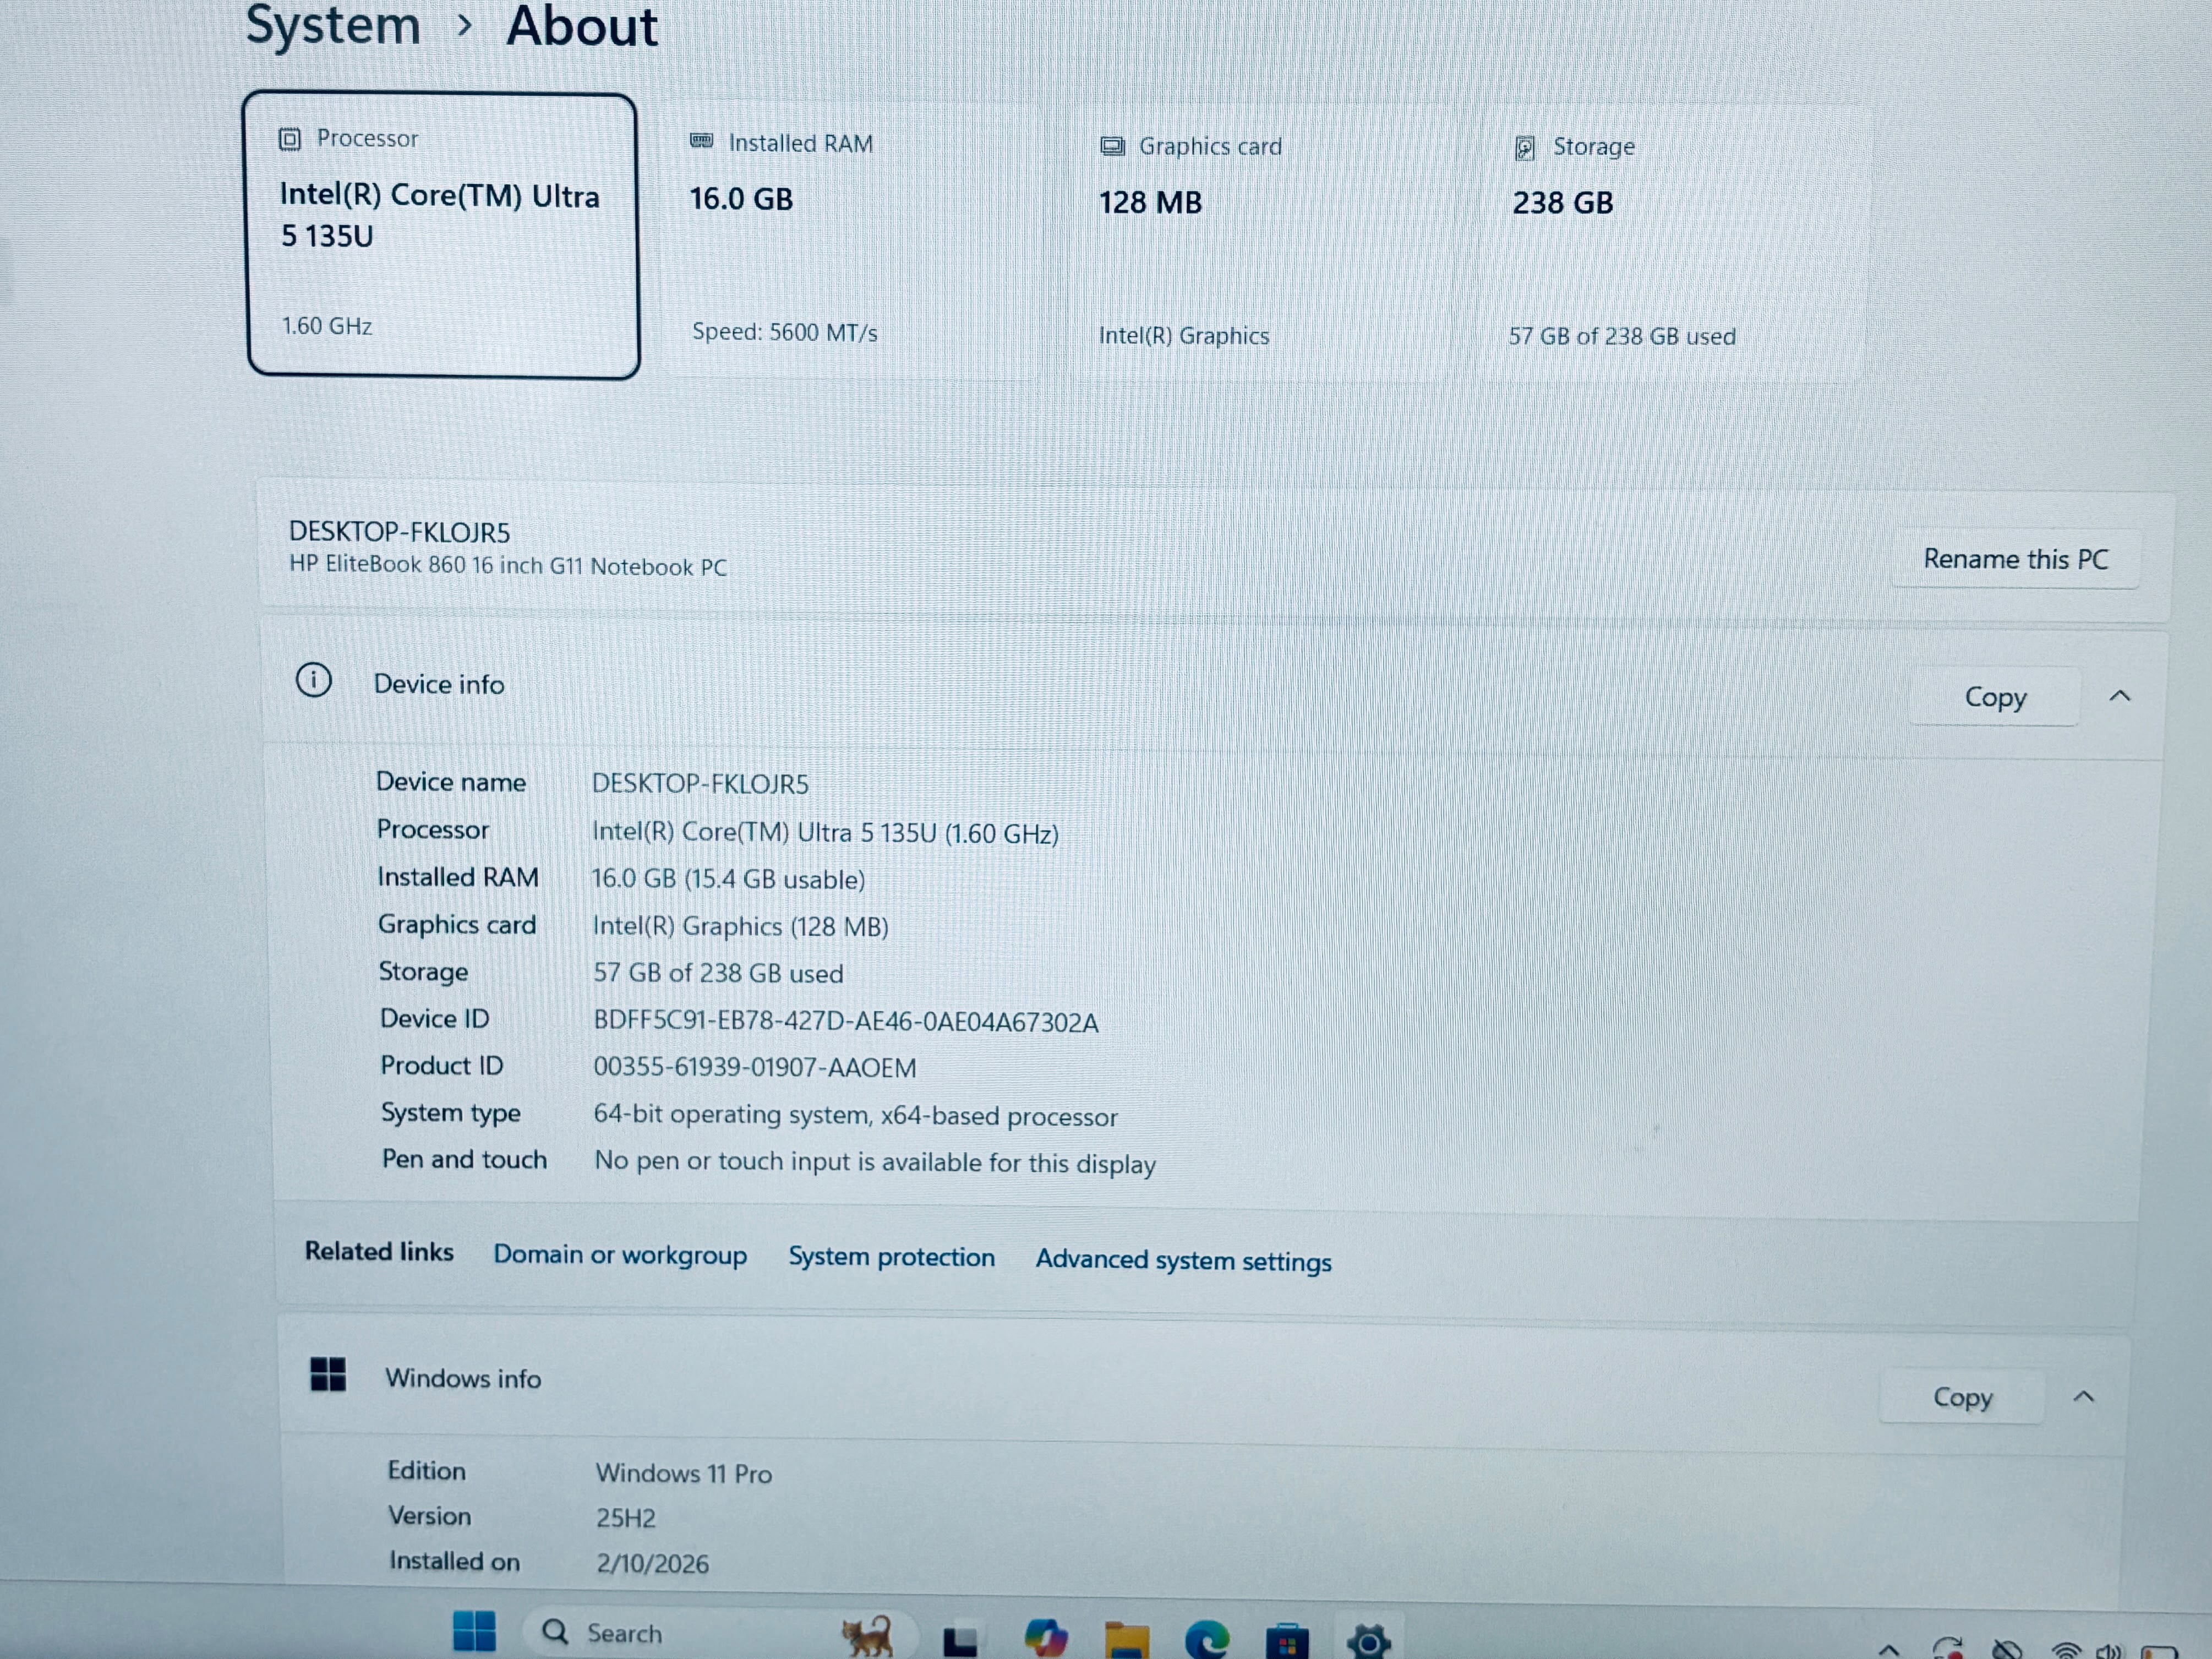Collapse the Windows info section

(2084, 1396)
